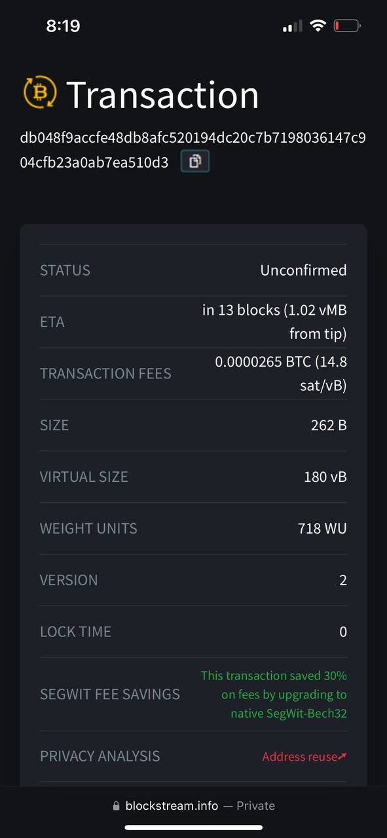The width and height of the screenshot is (387, 838).
Task: Tap the blockstream.info address bar
Action: pyautogui.click(x=193, y=806)
